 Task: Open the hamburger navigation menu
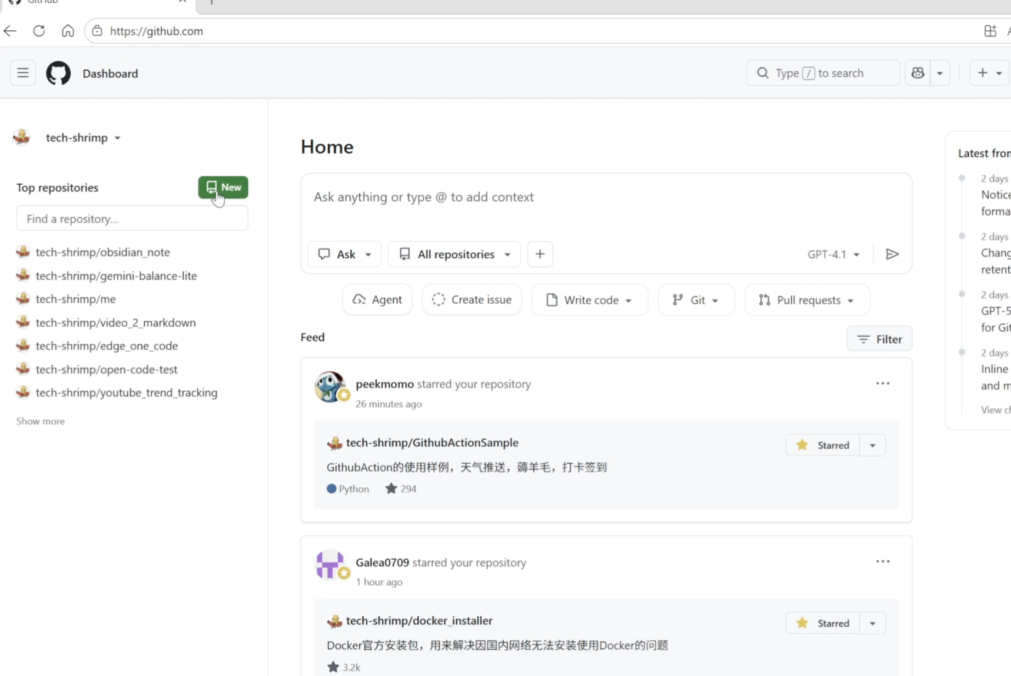tap(22, 73)
